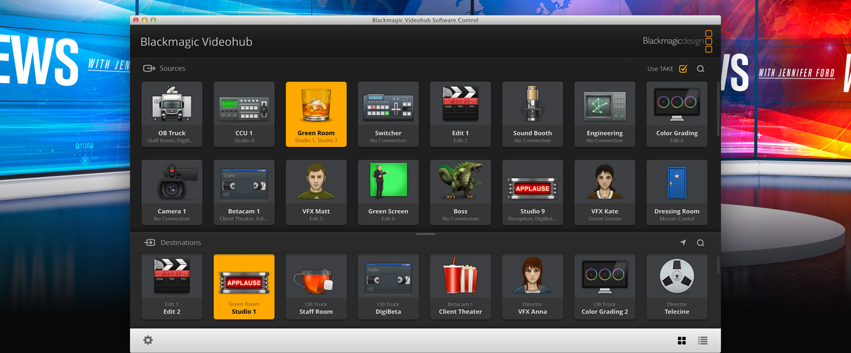Open the settings gear at bottom left
The height and width of the screenshot is (353, 851).
[148, 340]
